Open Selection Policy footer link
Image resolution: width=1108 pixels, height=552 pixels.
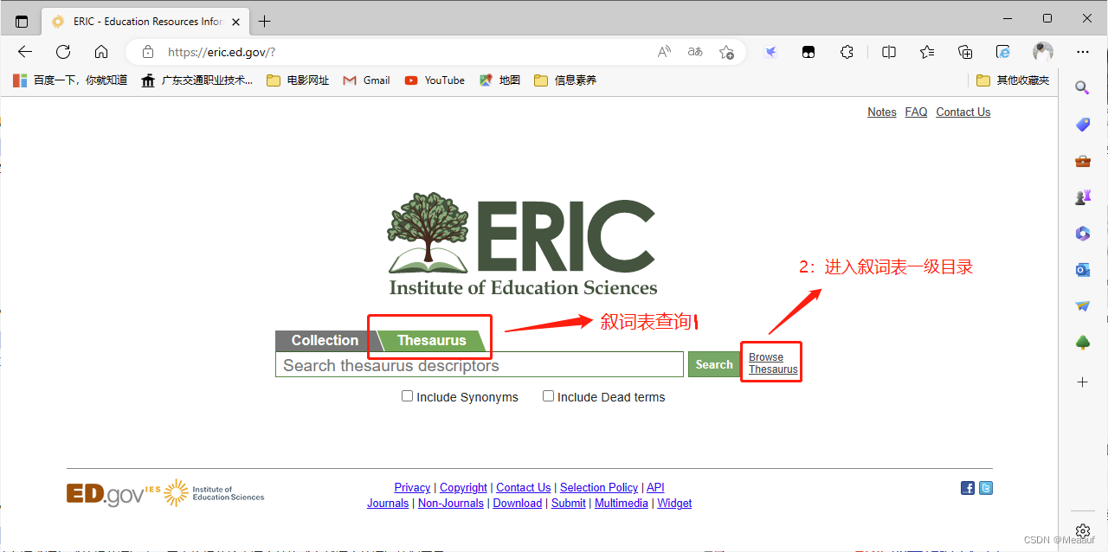[x=599, y=488]
